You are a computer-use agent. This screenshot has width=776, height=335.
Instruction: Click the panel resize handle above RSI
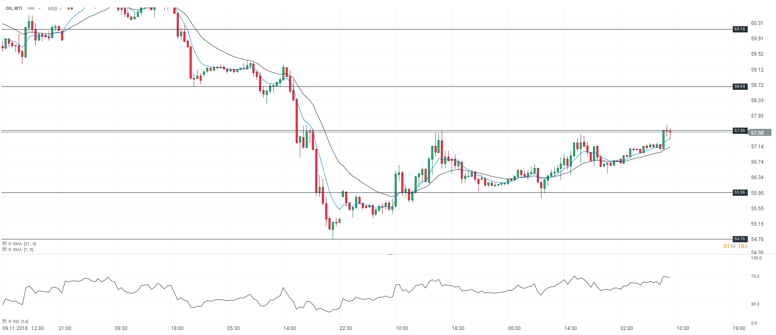[x=390, y=254]
